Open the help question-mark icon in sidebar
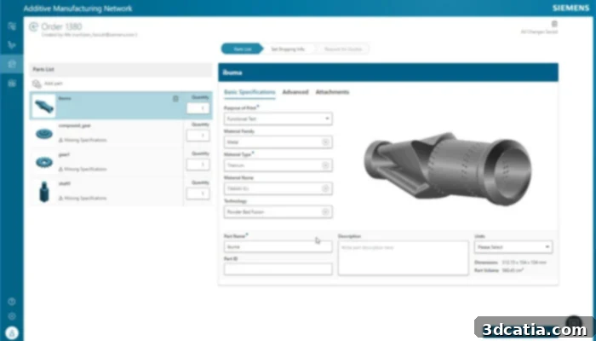The height and width of the screenshot is (341, 596). click(x=12, y=302)
